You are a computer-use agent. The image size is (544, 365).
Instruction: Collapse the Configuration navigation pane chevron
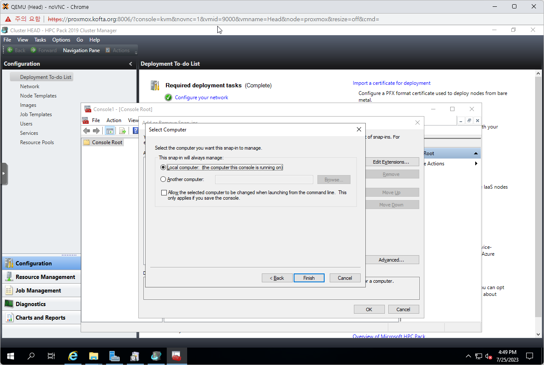coord(131,64)
